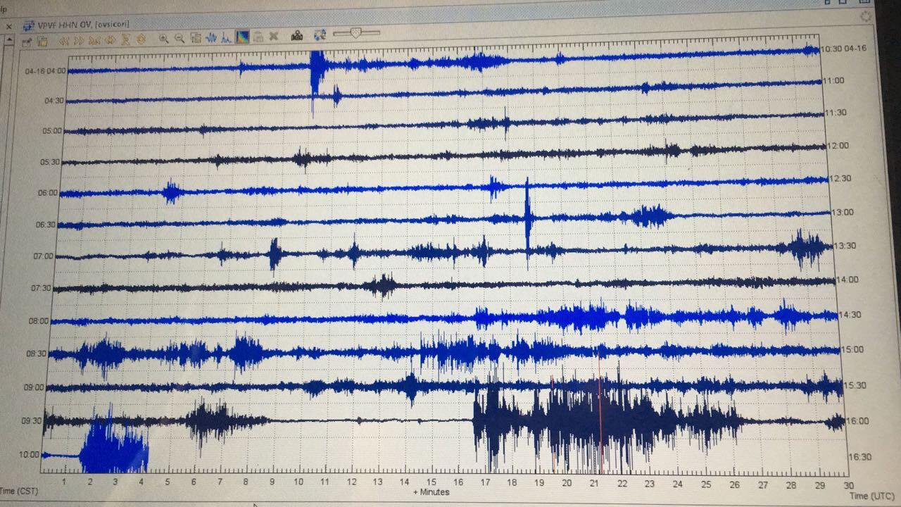
Task: Open helicorder view settings icon
Action: pyautogui.click(x=27, y=41)
